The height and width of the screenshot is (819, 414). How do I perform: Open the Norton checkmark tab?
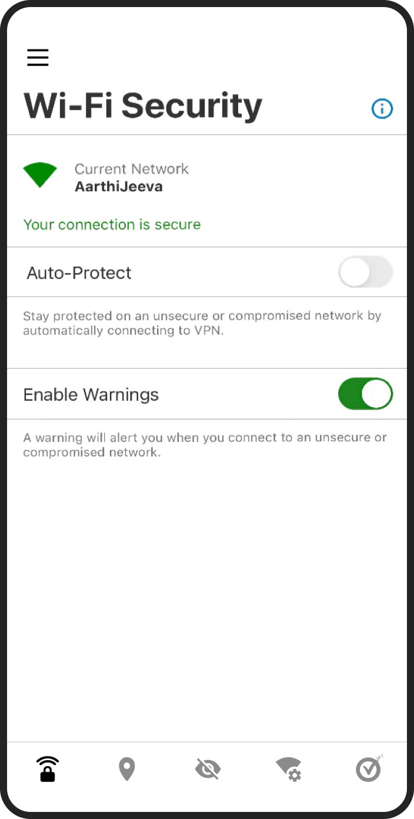(x=369, y=768)
